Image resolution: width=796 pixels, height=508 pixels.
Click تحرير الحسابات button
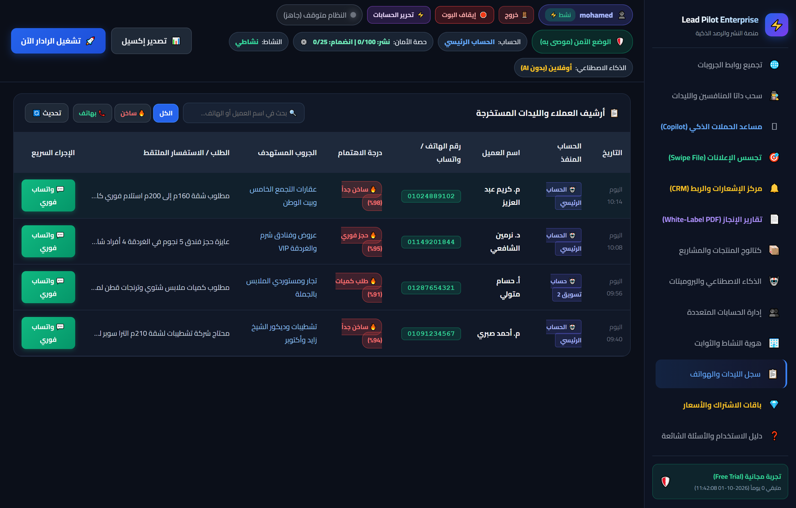click(398, 15)
